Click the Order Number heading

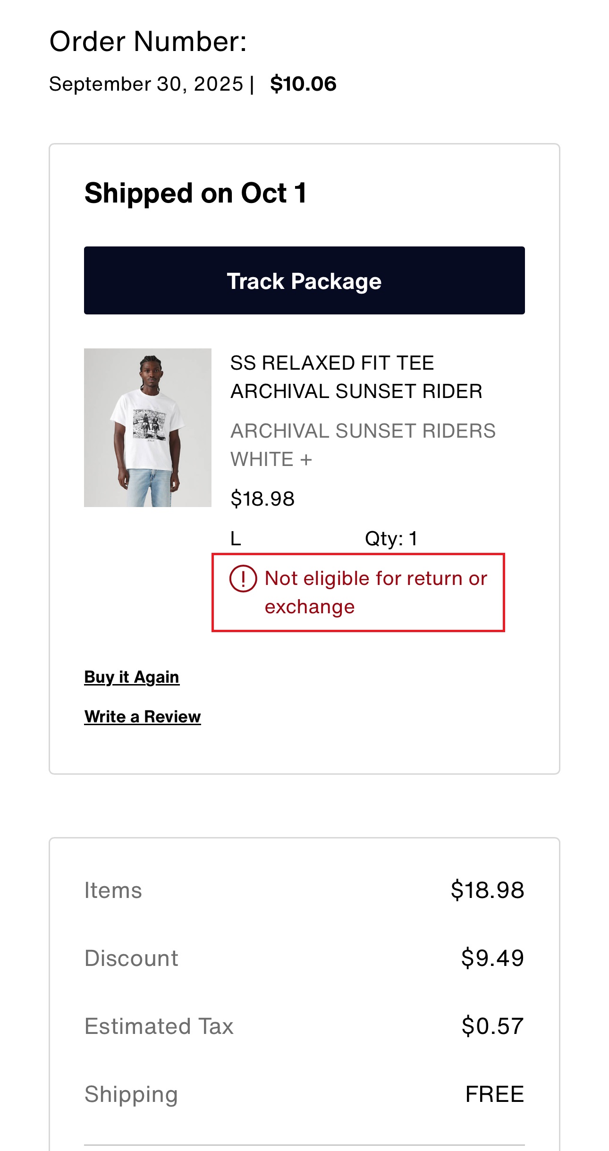[148, 42]
